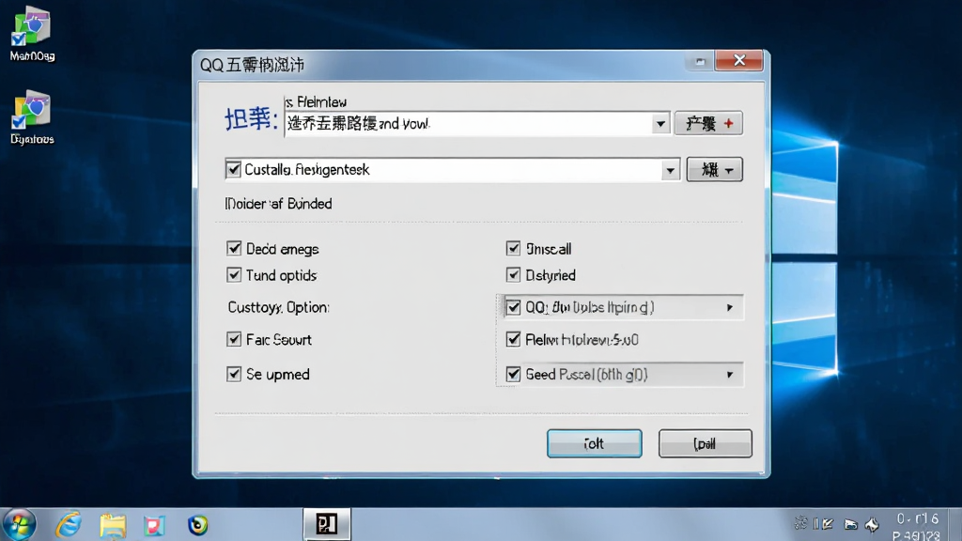Screen dimensions: 962x541
Task: Toggle the Custalla Reshgentesk checkbox
Action: 233,169
